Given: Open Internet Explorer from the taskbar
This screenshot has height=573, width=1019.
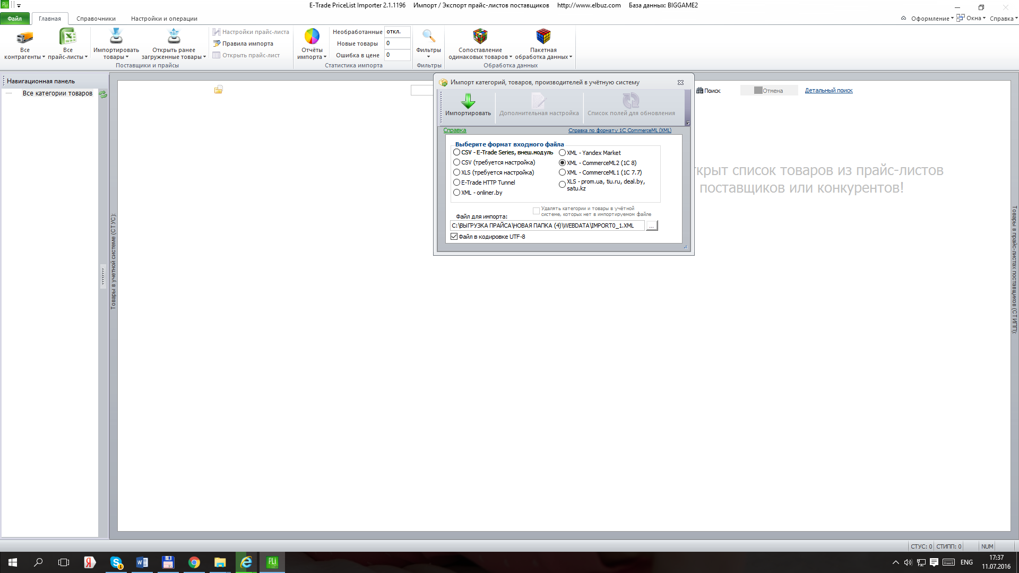Looking at the screenshot, I should point(246,562).
